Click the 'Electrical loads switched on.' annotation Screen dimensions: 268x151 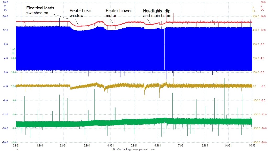40,10
